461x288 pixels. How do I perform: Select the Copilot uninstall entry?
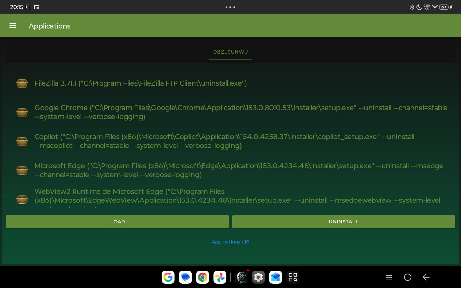(x=224, y=141)
